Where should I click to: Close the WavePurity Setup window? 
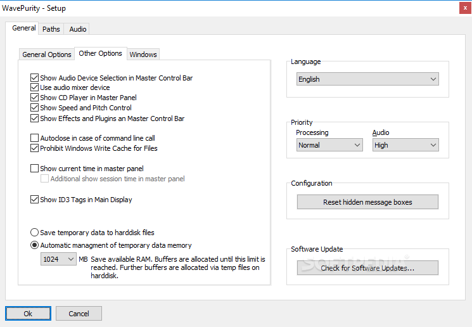tap(465, 8)
